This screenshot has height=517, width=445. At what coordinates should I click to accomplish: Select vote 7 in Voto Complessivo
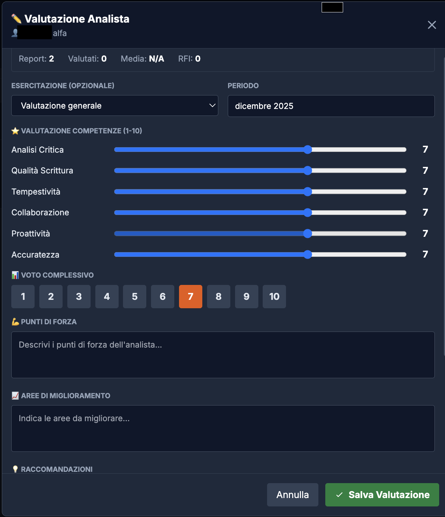(190, 297)
